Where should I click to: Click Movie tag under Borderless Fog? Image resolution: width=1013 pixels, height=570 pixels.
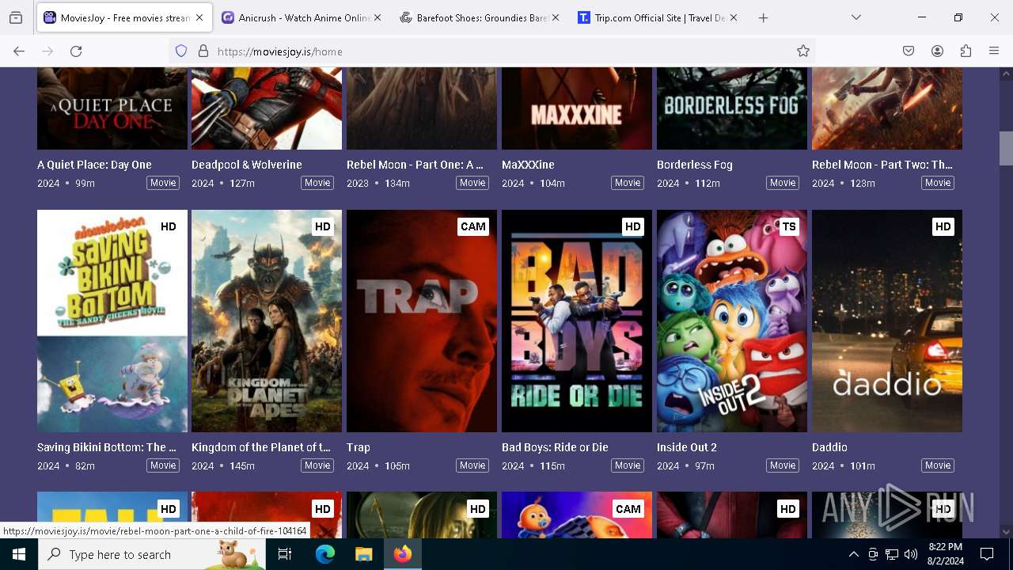pos(783,183)
